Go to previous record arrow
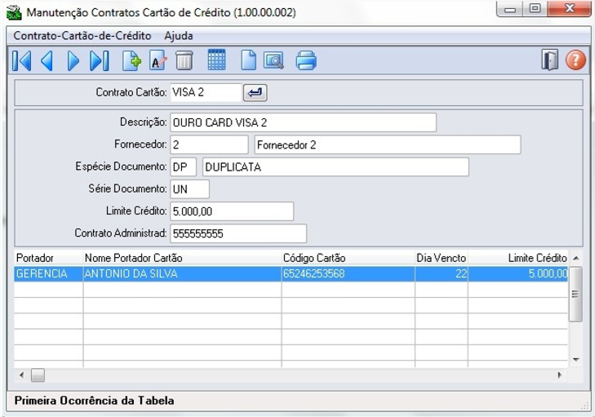This screenshot has width=595, height=417. tap(47, 60)
